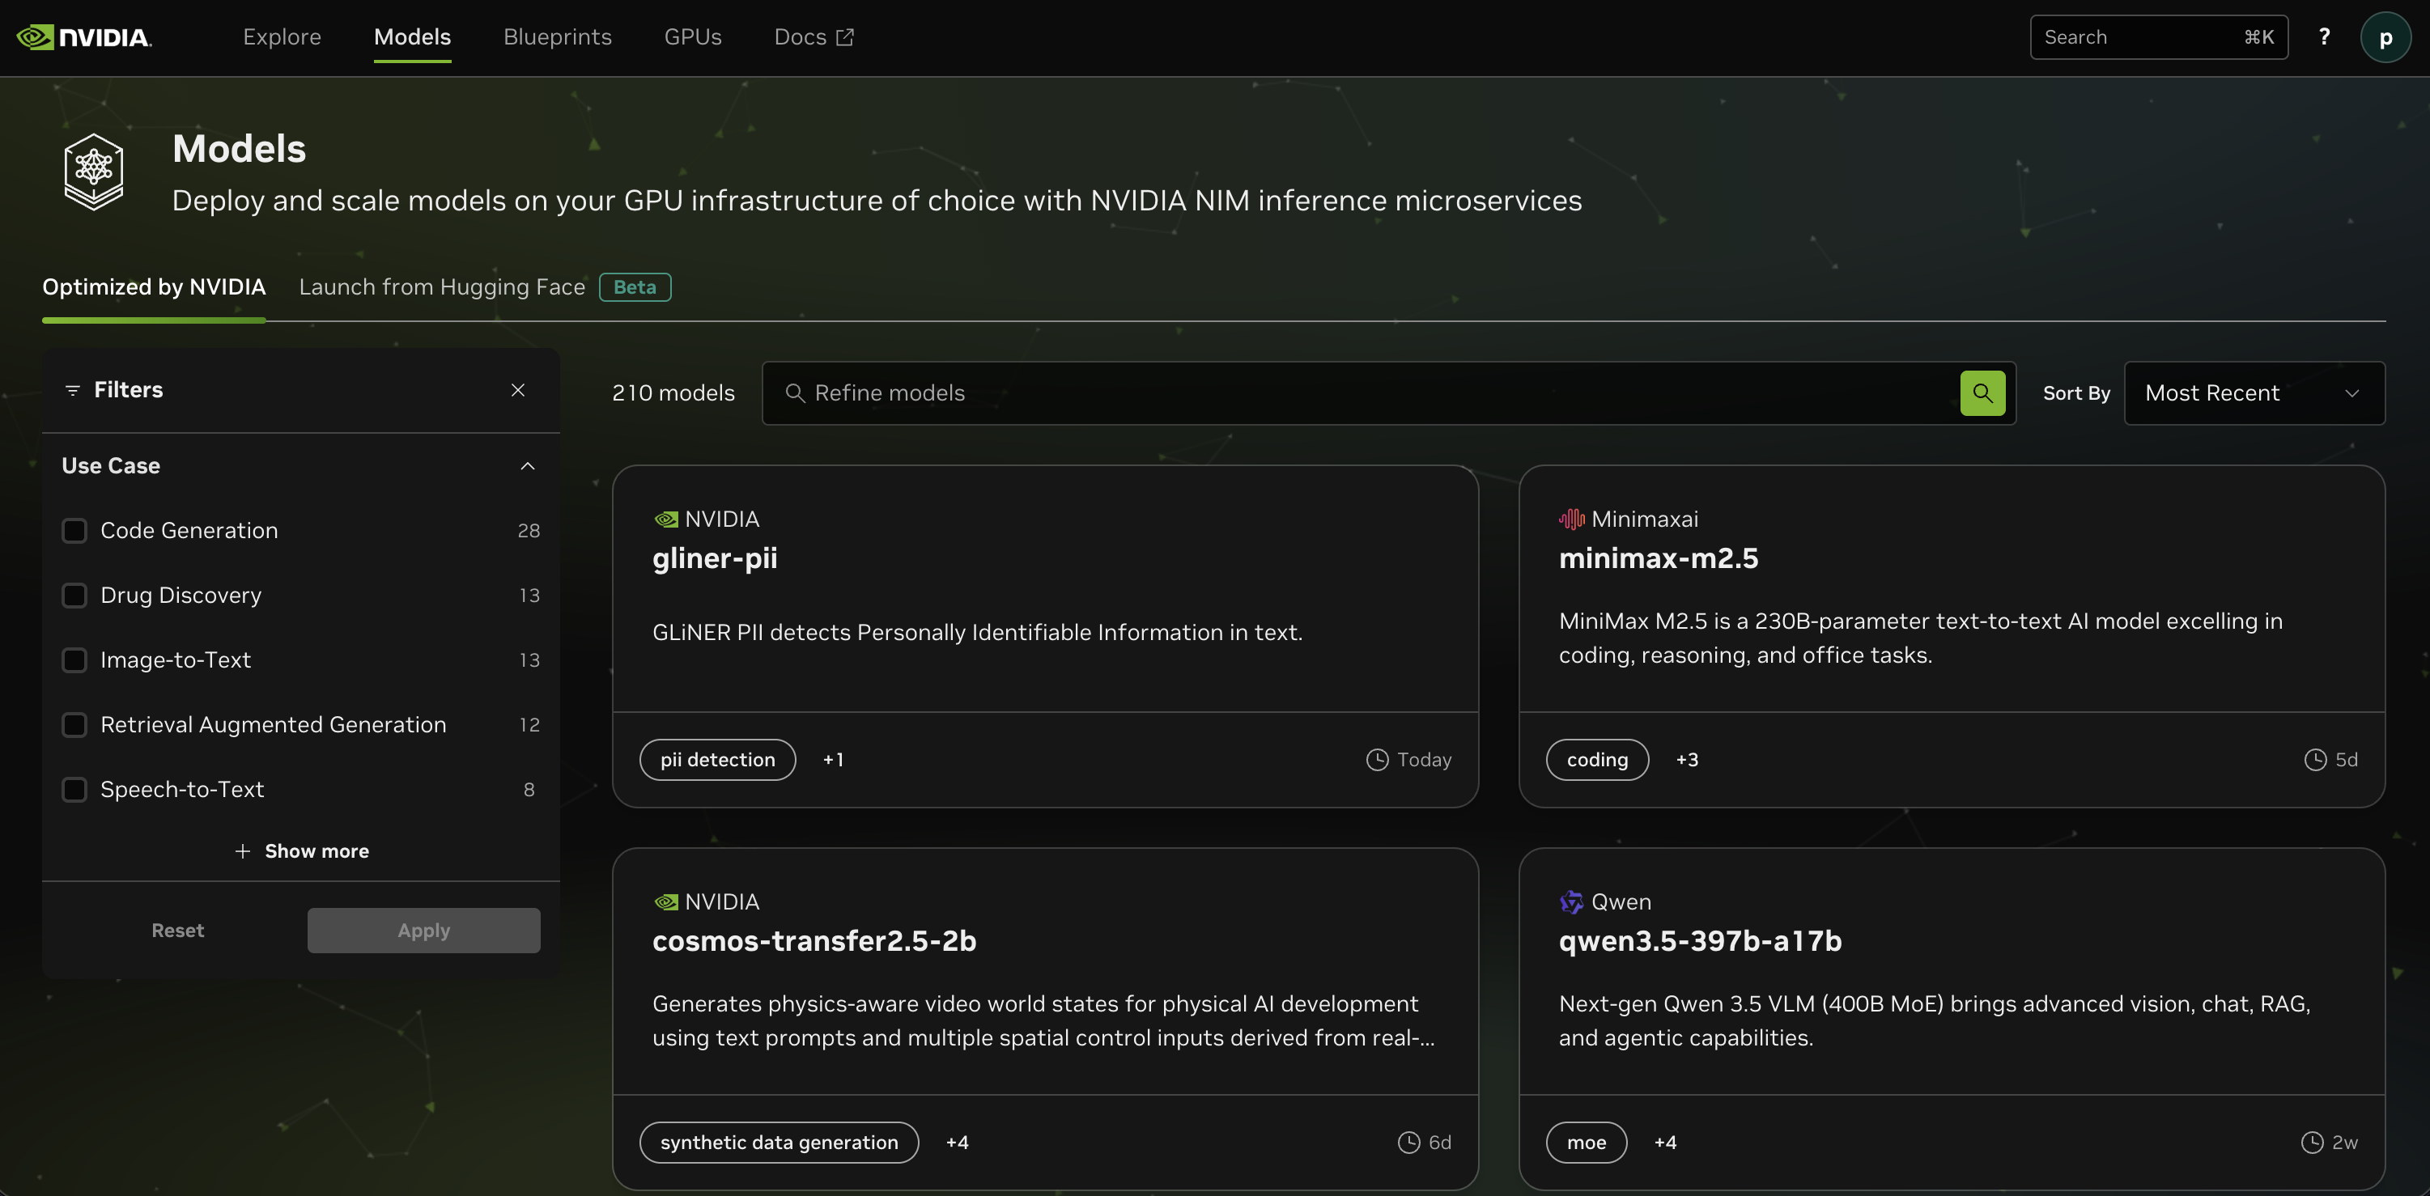
Task: Switch to Launch from Hugging Face tab
Action: click(441, 286)
